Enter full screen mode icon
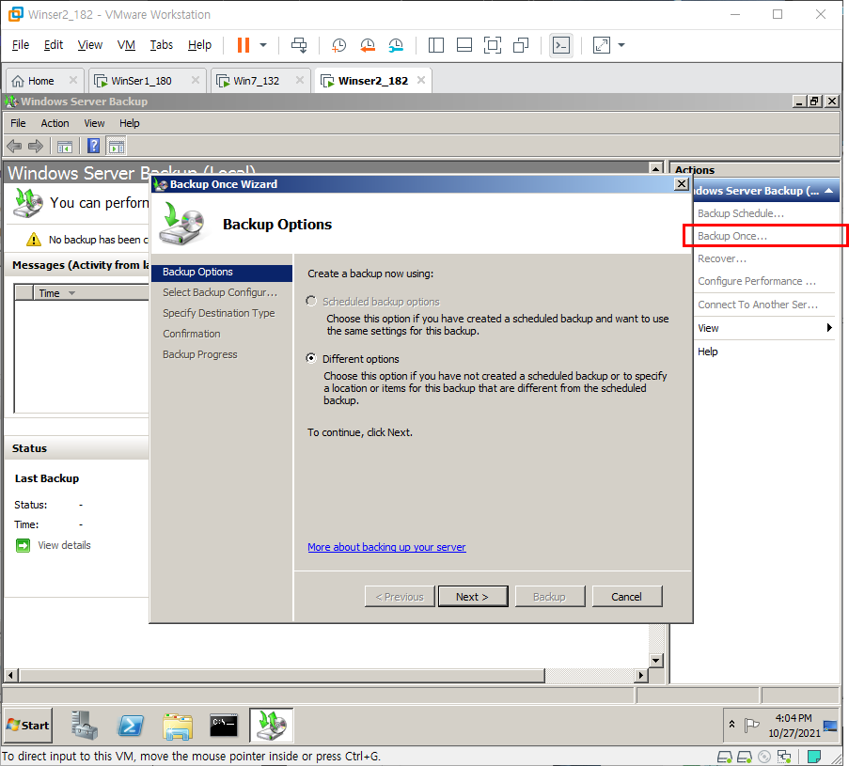Image resolution: width=849 pixels, height=766 pixels. click(492, 45)
